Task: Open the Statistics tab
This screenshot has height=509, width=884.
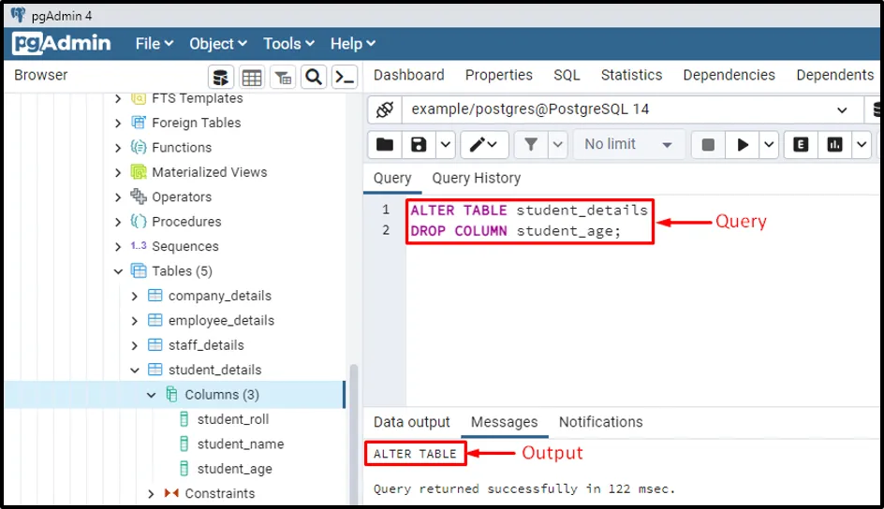Action: [631, 75]
